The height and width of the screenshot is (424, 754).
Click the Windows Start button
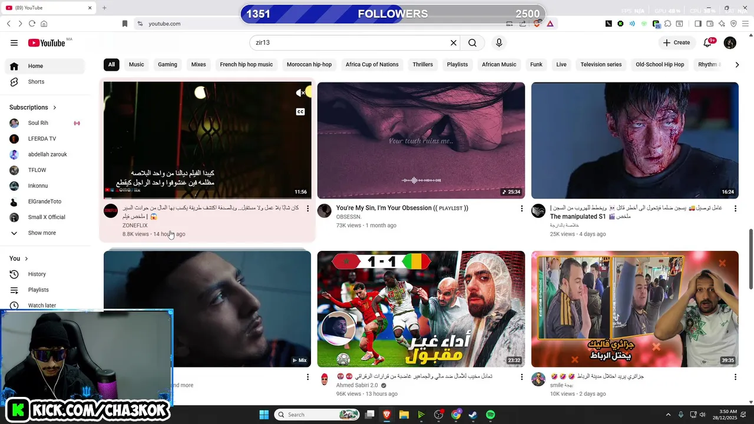[264, 415]
